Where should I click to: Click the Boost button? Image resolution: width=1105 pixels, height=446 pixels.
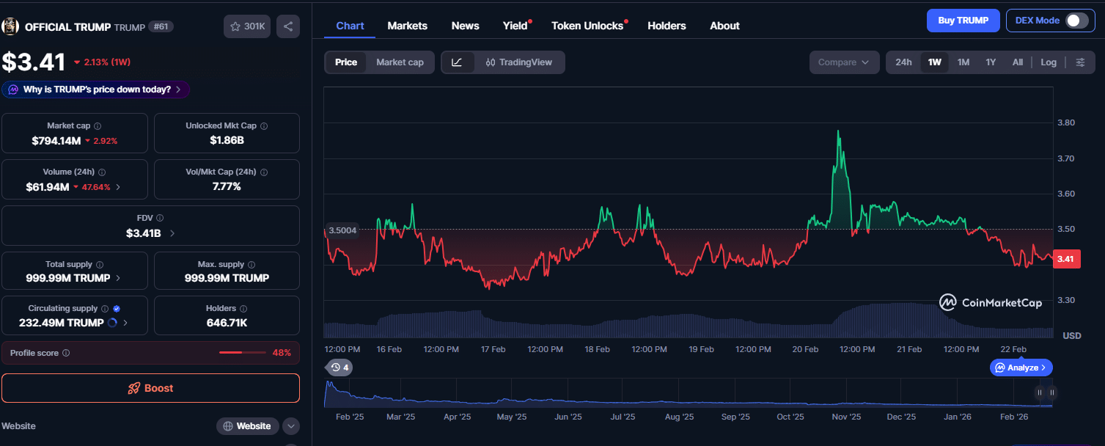pos(150,388)
